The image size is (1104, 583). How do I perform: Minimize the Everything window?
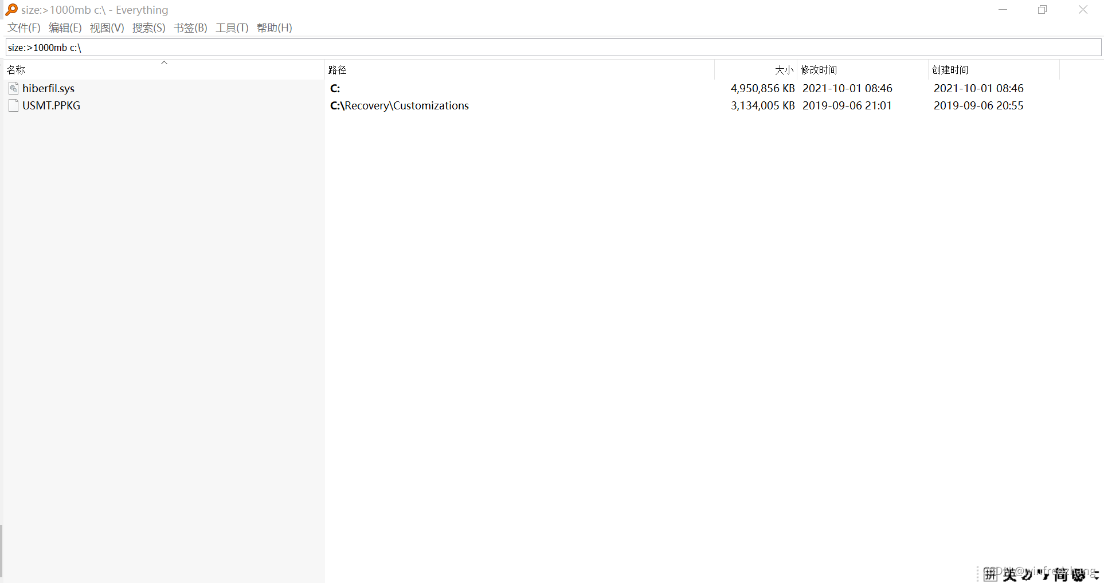[1003, 10]
